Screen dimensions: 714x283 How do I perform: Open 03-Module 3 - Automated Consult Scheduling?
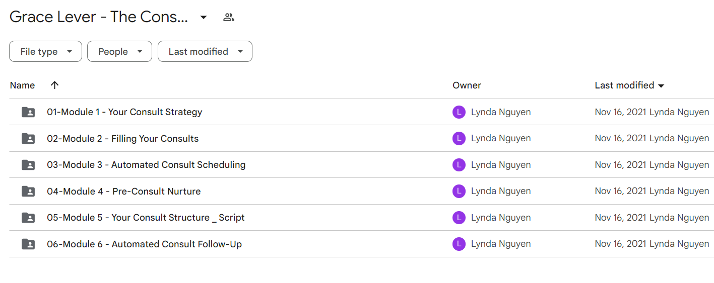146,165
